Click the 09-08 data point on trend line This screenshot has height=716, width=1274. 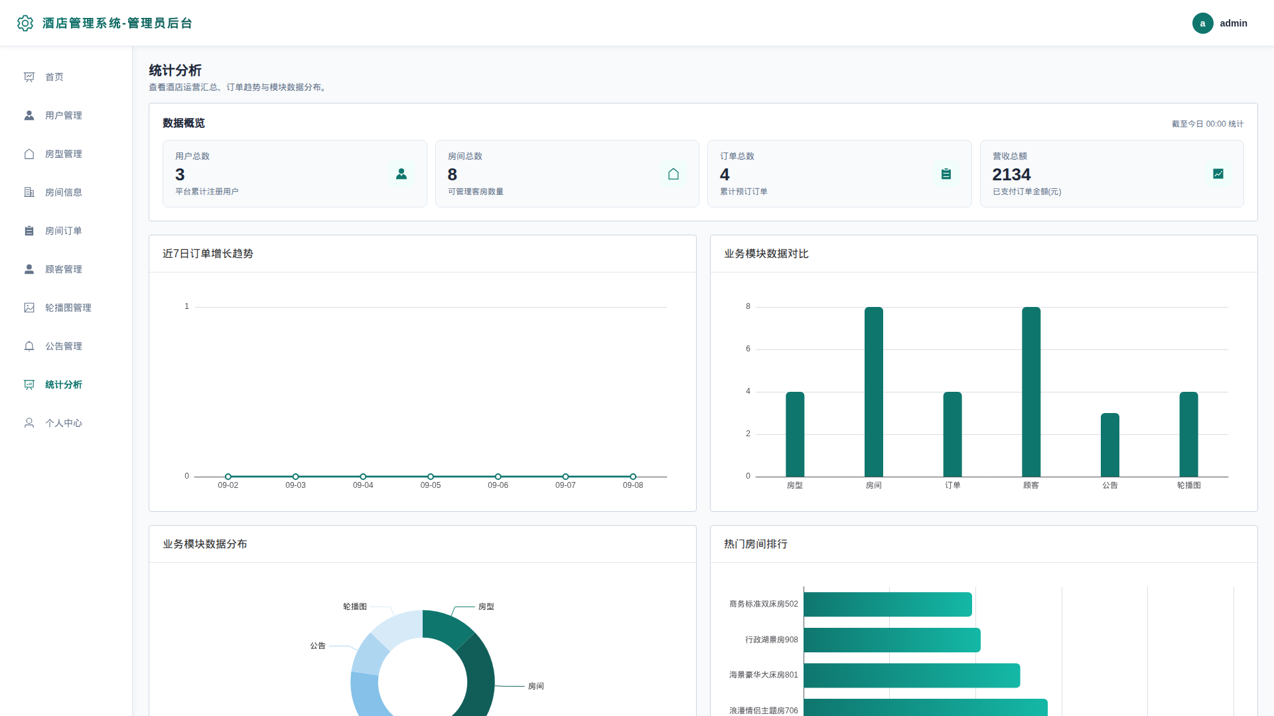[x=633, y=477]
